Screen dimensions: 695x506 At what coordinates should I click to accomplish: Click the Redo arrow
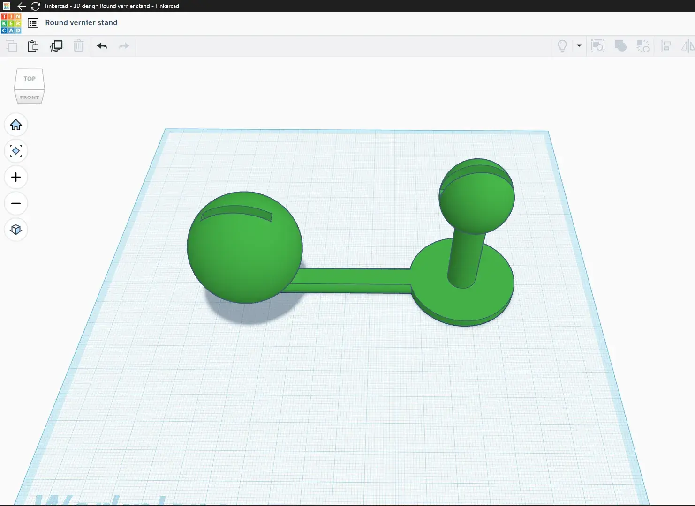[124, 46]
